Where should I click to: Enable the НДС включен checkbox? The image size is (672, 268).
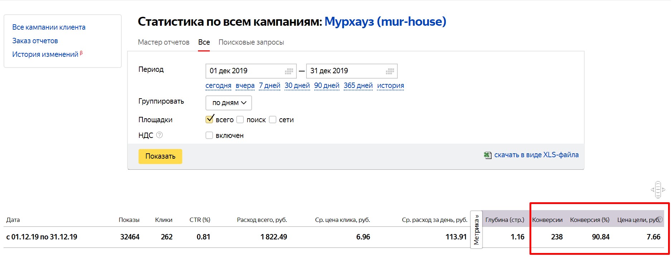(x=209, y=135)
